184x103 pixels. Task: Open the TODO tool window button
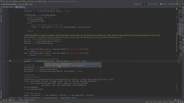click(x=12, y=100)
